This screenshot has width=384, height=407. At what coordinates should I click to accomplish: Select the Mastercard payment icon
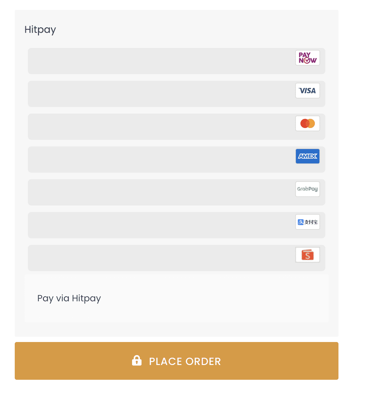(307, 123)
